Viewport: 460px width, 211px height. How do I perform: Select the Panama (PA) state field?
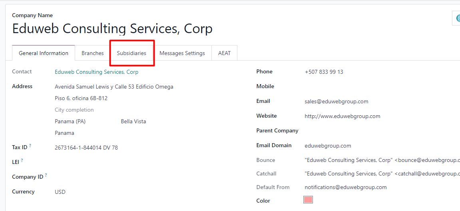coord(70,121)
